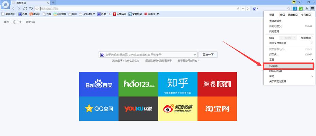Viewport: 316px width, 136px height.
Task: Open the 词库网 bookmark
Action: pos(152,14)
